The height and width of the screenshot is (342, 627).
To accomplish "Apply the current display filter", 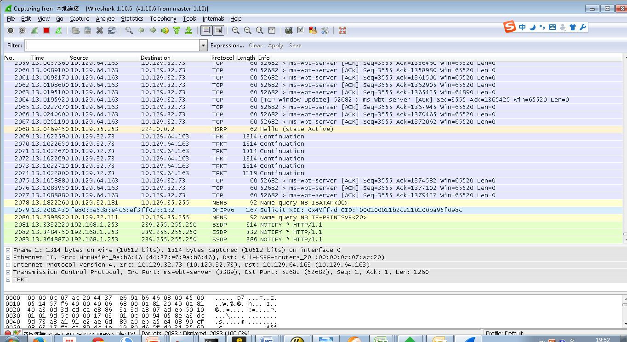I will [x=275, y=45].
